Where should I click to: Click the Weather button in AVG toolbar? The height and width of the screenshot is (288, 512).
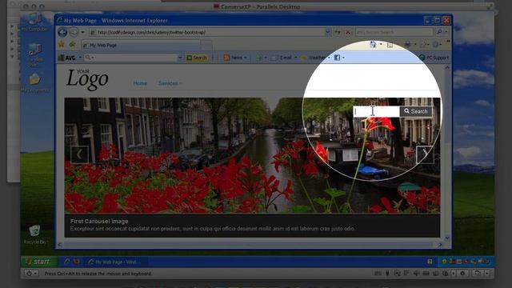coord(313,58)
